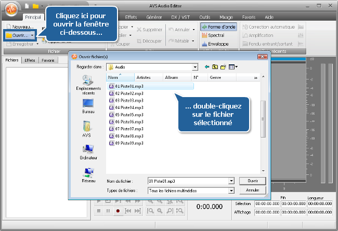Switch to the Effets panel tab

coord(30,60)
